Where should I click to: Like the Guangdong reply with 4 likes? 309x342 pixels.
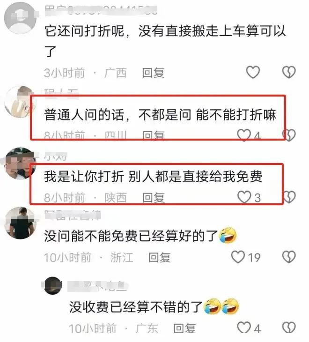pyautogui.click(x=244, y=327)
